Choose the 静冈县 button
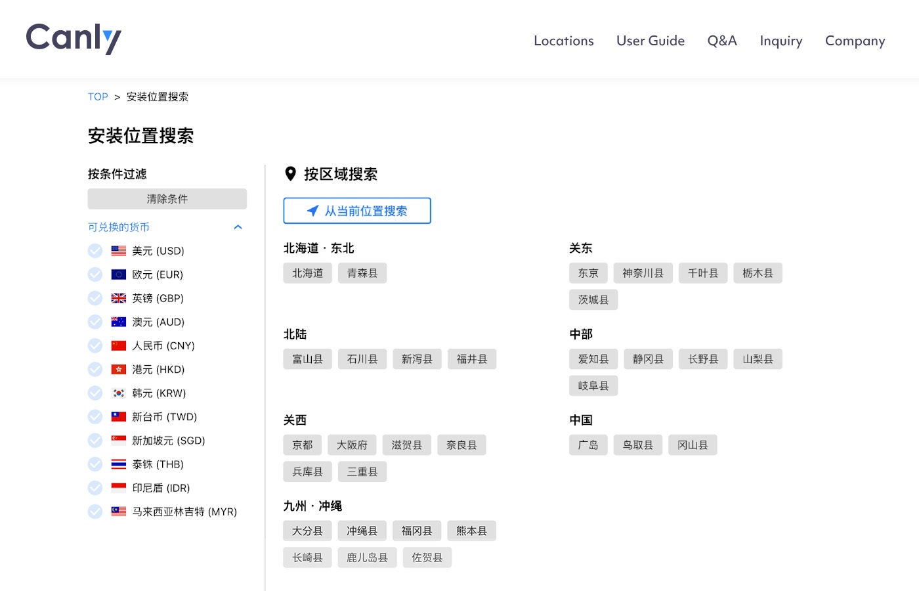This screenshot has height=591, width=919. [x=649, y=359]
